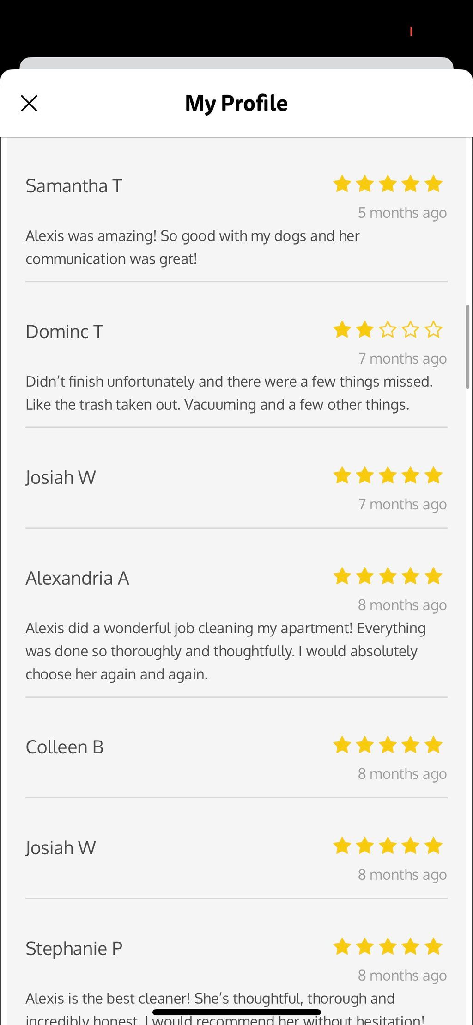Open Stephanie P's best cleaner review
This screenshot has height=1025, width=473.
(x=225, y=1008)
